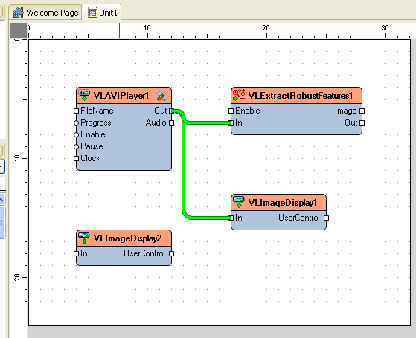The height and width of the screenshot is (338, 416).
Task: Click the Pause pin circle of VLAVIPlayer1
Action: 76,146
